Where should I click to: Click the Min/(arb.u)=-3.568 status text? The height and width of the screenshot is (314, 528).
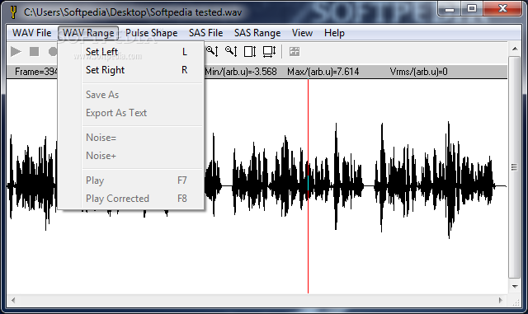click(241, 72)
